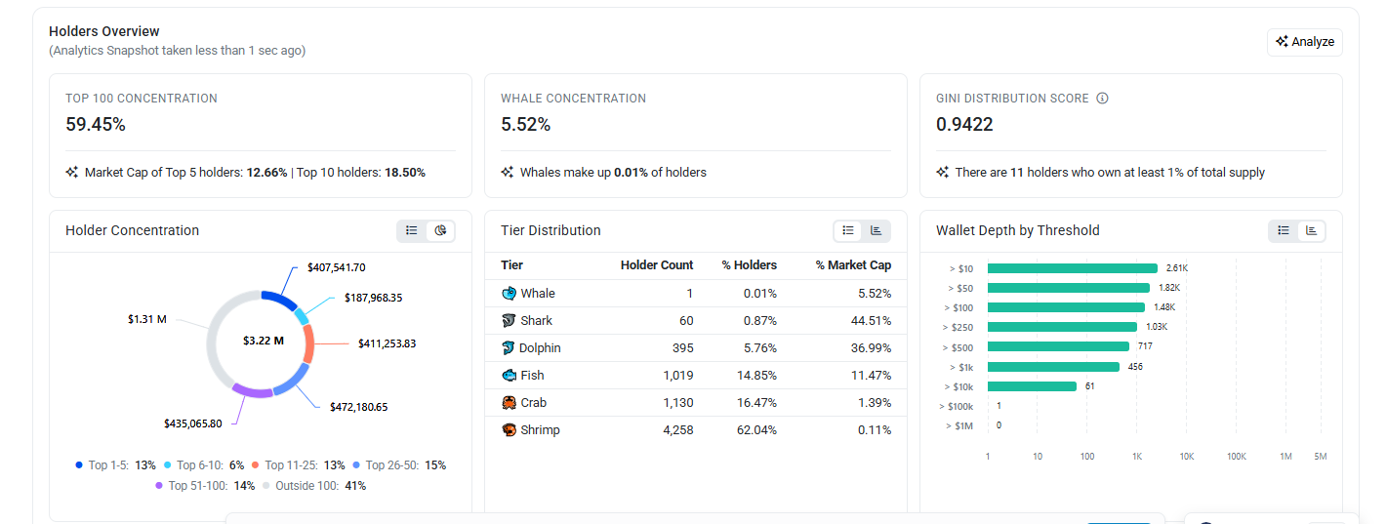Sort table by % Market Cap column
The image size is (1387, 524).
click(853, 265)
